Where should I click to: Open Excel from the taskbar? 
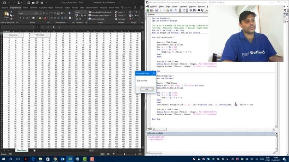(70, 159)
